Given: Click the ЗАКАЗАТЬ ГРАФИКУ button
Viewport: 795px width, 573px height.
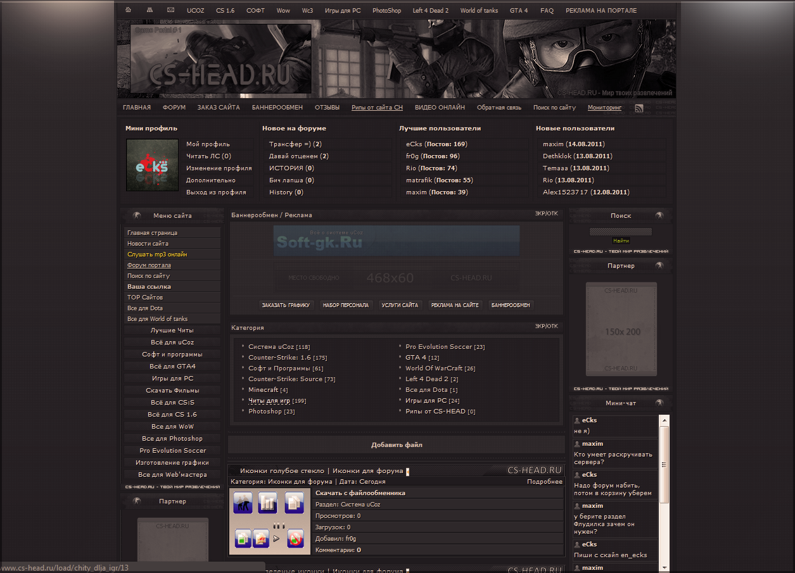Looking at the screenshot, I should pos(286,305).
